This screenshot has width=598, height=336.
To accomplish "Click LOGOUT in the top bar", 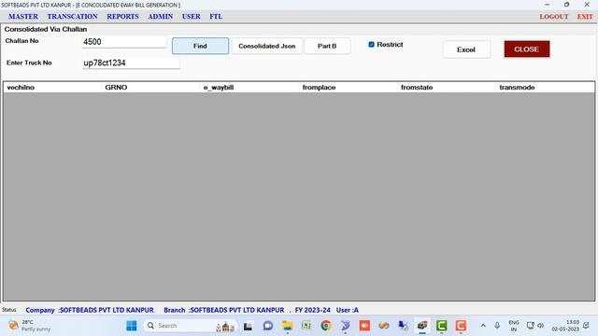I will [x=554, y=17].
